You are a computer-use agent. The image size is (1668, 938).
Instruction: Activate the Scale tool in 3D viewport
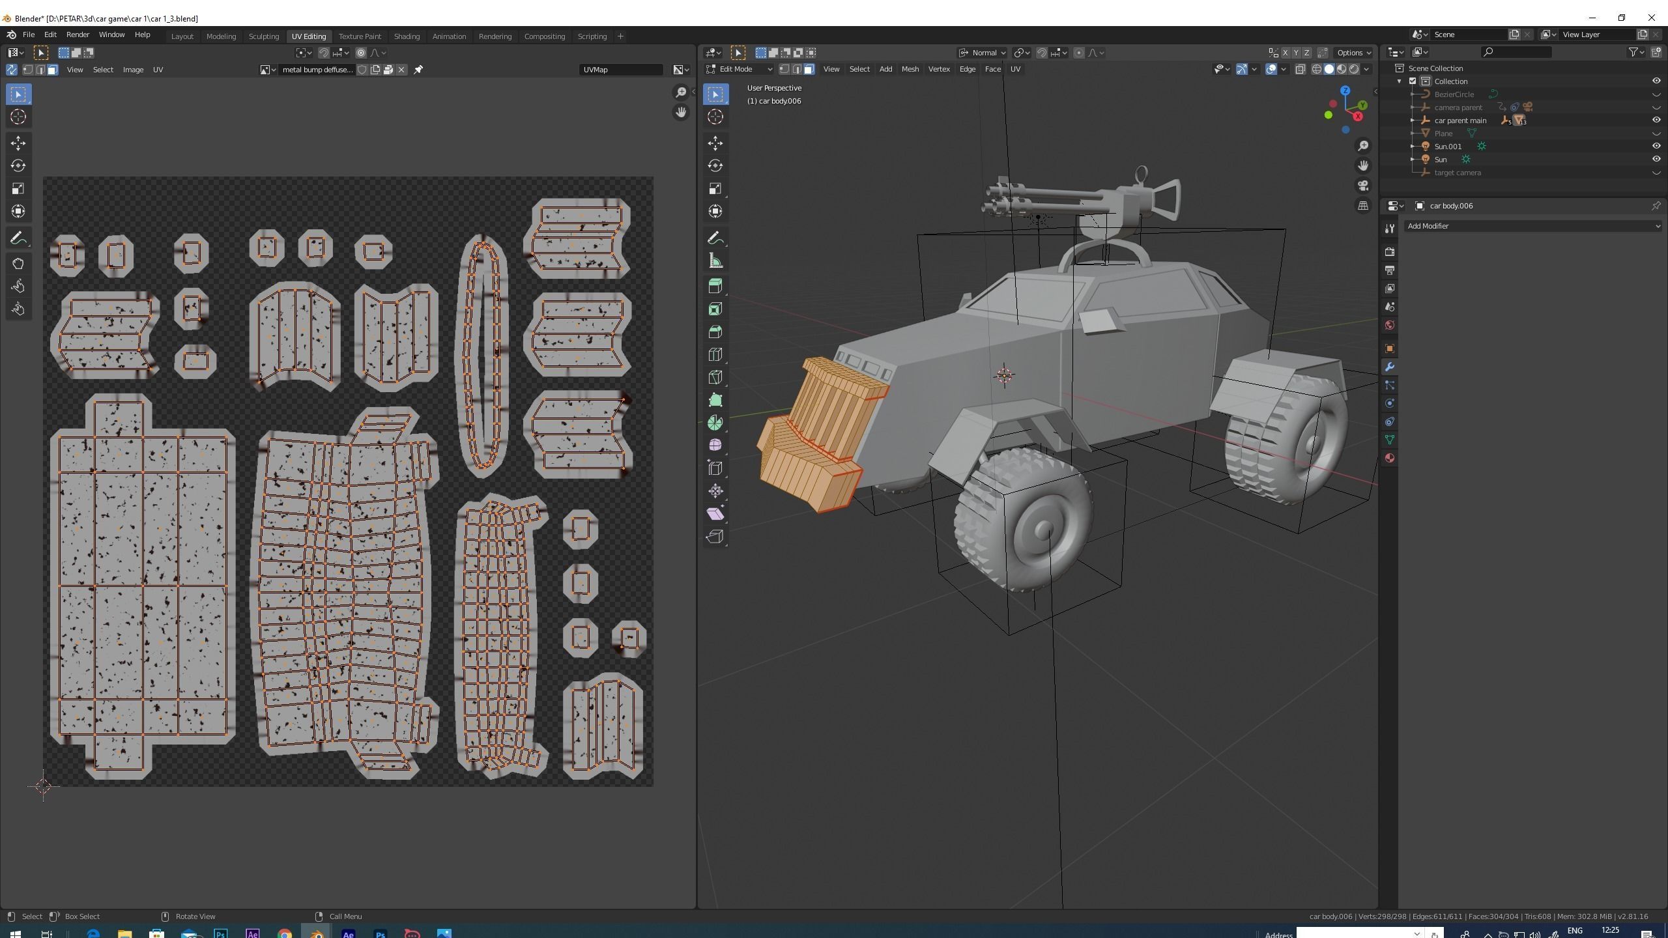[x=715, y=188]
